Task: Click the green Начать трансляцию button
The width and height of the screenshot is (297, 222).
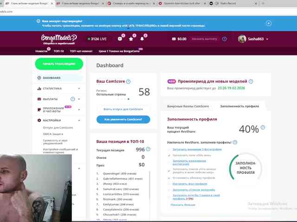Action: (59, 64)
